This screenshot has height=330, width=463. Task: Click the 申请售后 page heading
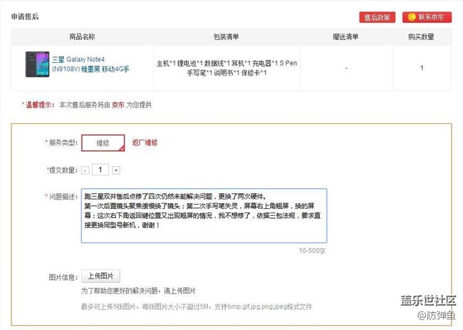pos(26,16)
